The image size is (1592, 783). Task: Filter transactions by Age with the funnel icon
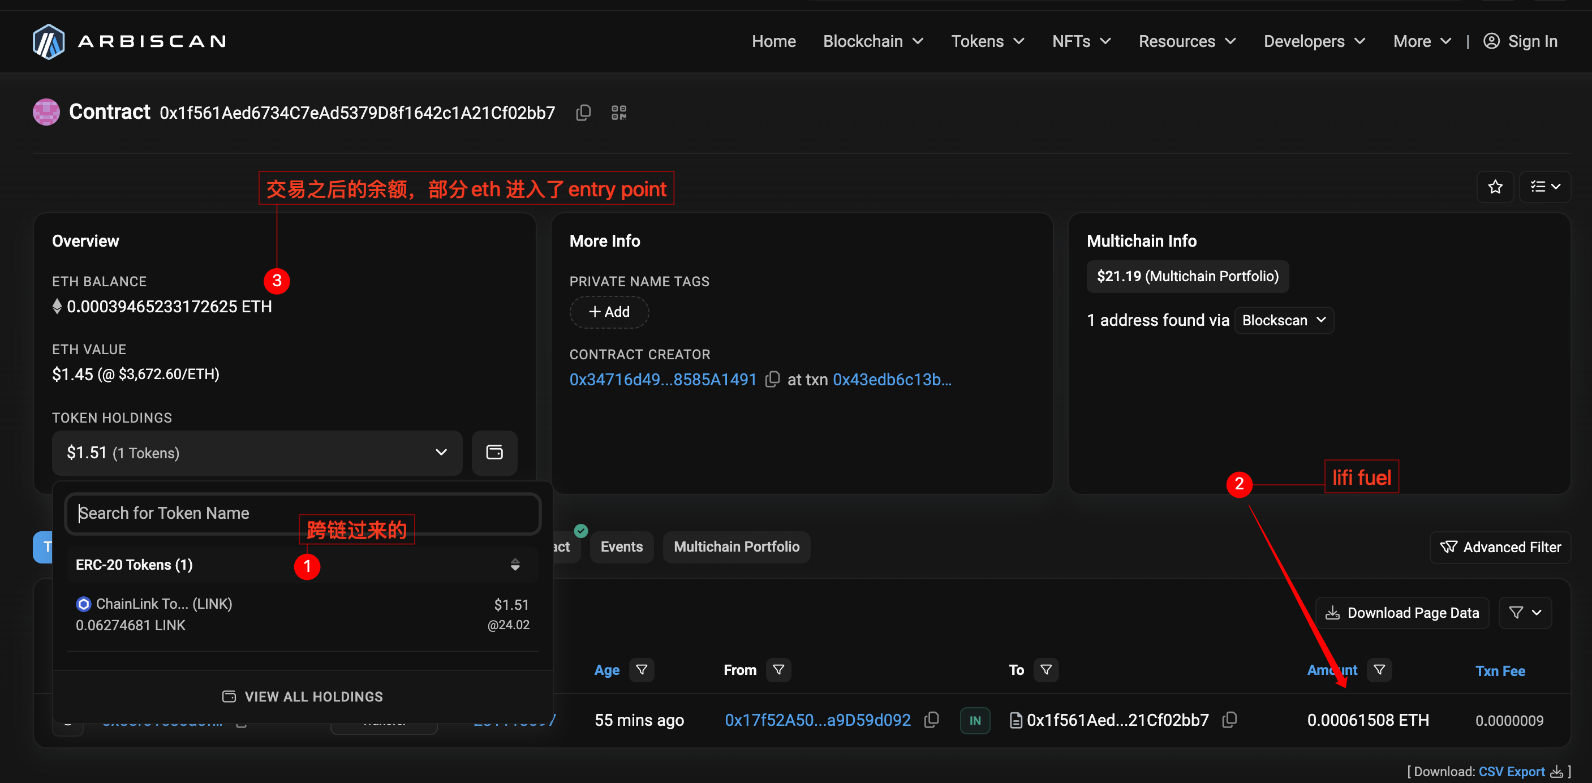[x=642, y=669]
